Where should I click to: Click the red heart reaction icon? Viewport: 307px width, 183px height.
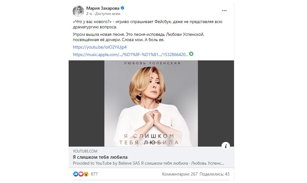(x=81, y=174)
